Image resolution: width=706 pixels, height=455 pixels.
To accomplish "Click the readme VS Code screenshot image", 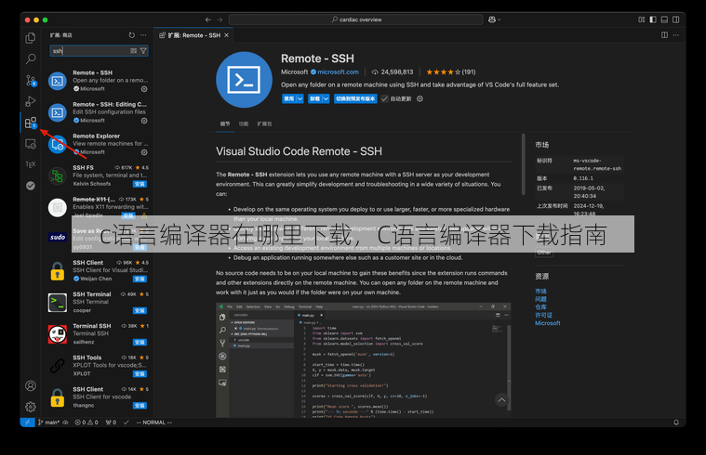I will 364,360.
